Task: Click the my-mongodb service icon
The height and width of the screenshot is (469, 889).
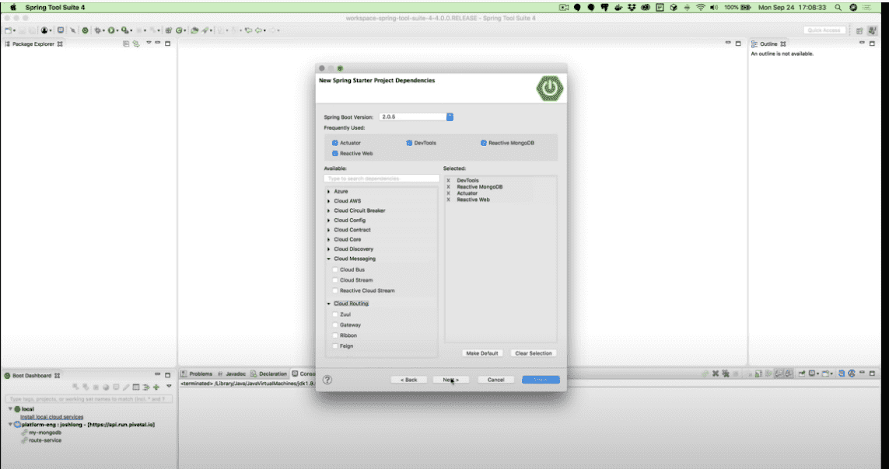Action: (x=24, y=433)
